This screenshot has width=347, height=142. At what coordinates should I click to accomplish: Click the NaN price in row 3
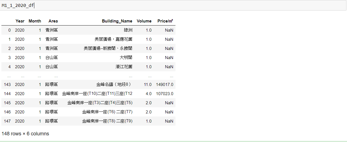coord(169,58)
